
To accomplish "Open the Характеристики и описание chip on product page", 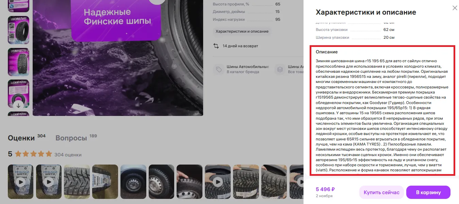I will pyautogui.click(x=242, y=31).
